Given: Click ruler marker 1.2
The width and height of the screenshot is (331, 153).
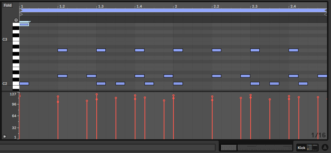Looking at the screenshot, I should [62, 6].
